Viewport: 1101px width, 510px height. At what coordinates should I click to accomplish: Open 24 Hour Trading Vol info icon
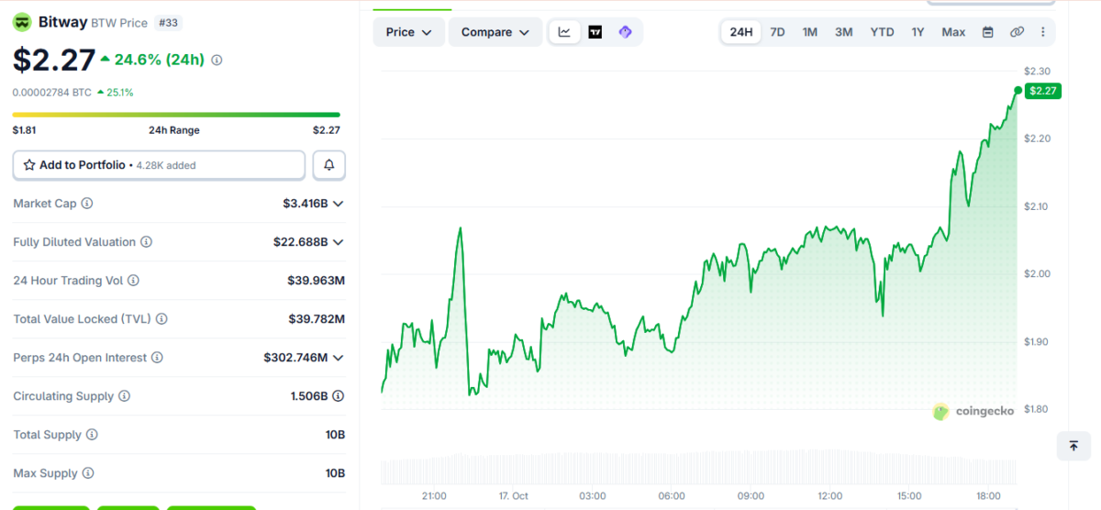click(133, 281)
